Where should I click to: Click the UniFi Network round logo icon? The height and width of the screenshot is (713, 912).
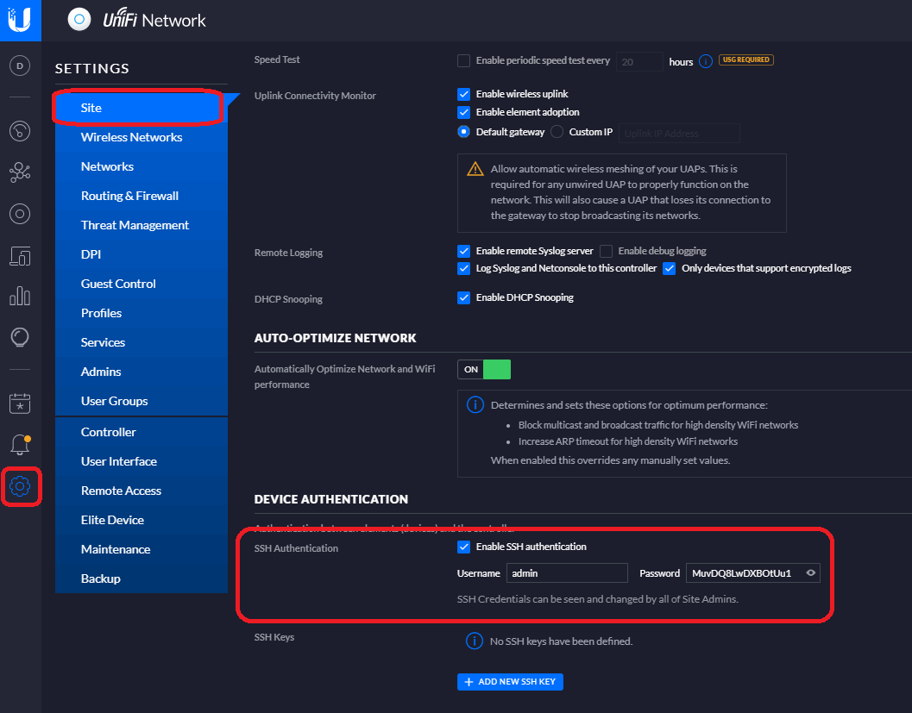[x=79, y=20]
